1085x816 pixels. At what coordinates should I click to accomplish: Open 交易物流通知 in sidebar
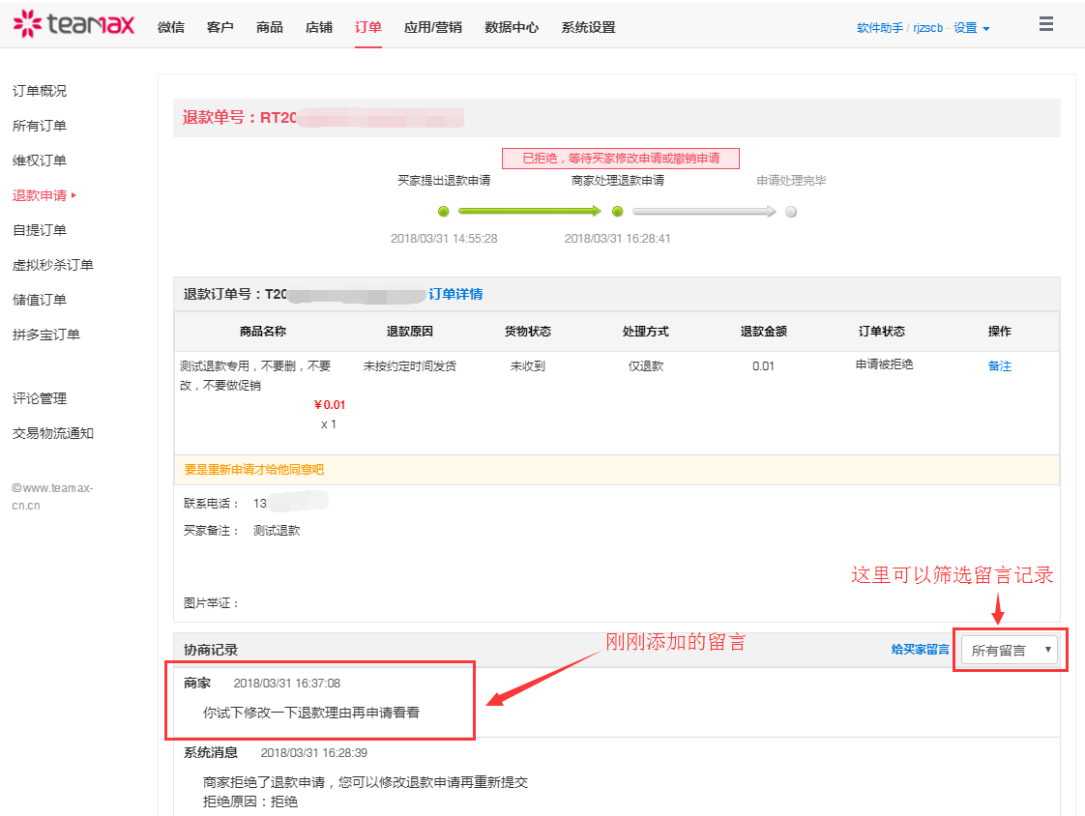(x=52, y=432)
